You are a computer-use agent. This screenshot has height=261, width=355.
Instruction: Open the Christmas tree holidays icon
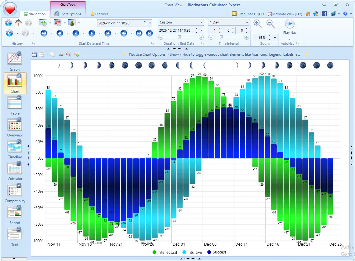point(72,23)
